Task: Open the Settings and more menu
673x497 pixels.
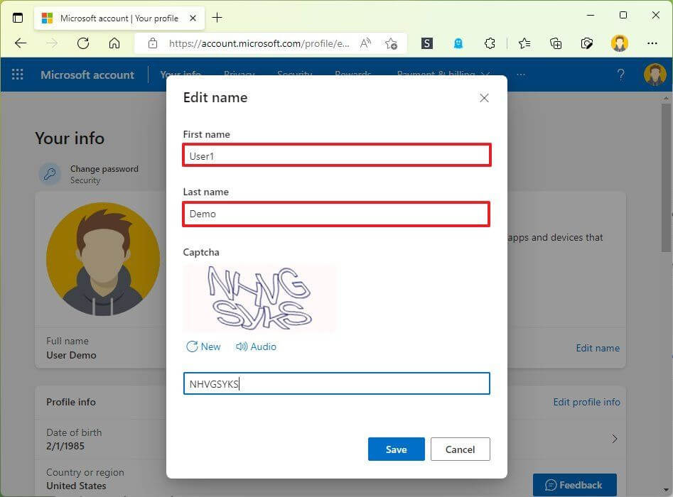Action: pyautogui.click(x=652, y=43)
